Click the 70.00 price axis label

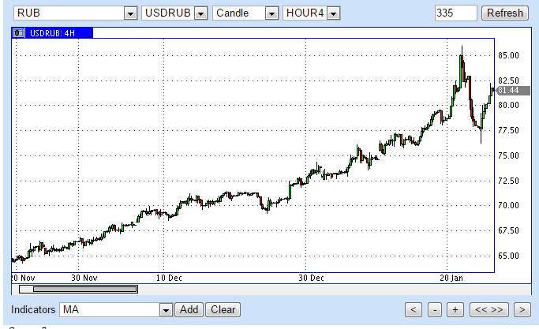pos(508,205)
